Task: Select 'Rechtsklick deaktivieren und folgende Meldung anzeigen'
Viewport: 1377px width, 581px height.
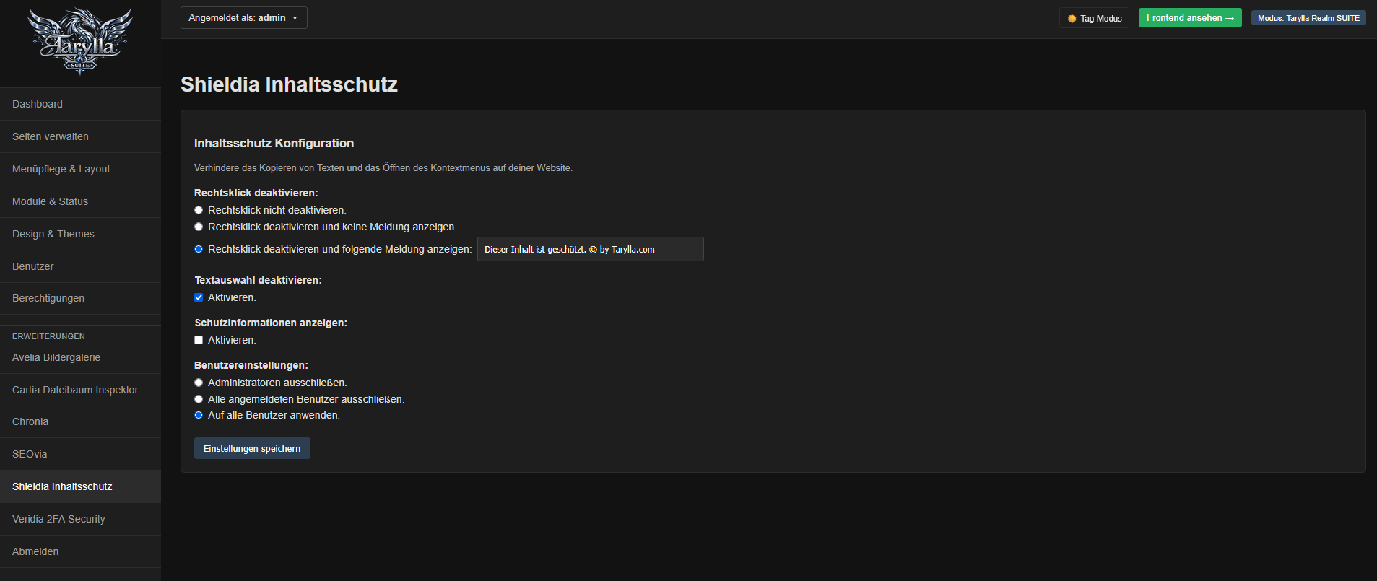Action: point(199,249)
